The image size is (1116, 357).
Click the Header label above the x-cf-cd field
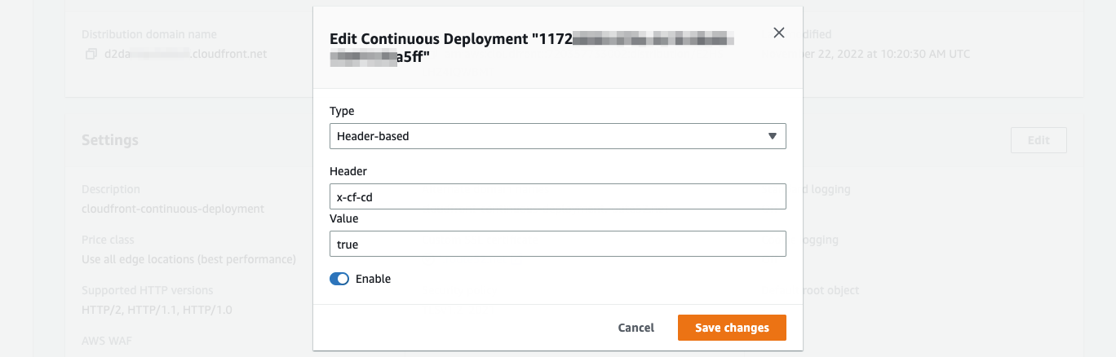[348, 171]
